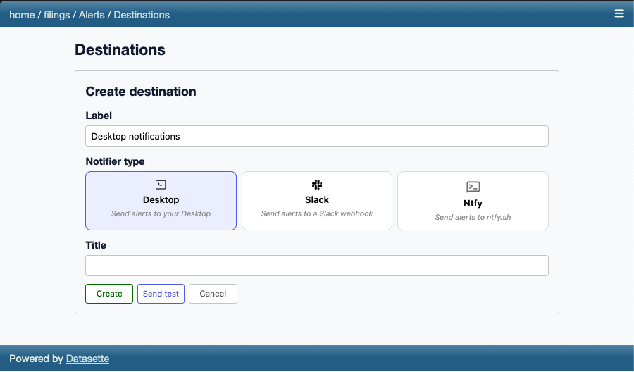
Task: Click Destinations in the breadcrumb
Action: [x=142, y=14]
